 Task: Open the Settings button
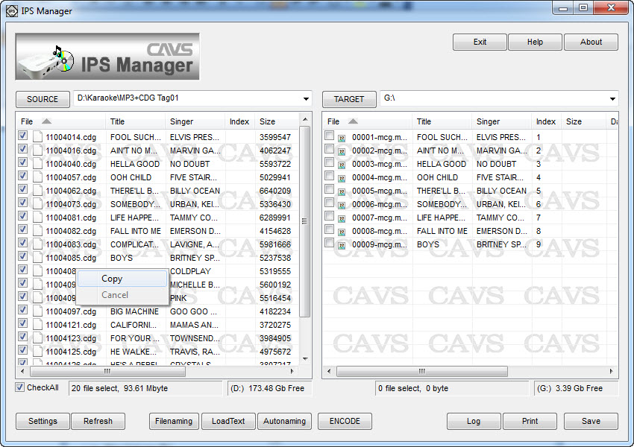pos(43,421)
